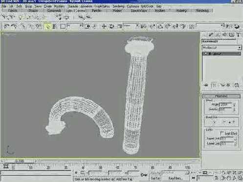Toggle the Angle Snap icon

168,26
